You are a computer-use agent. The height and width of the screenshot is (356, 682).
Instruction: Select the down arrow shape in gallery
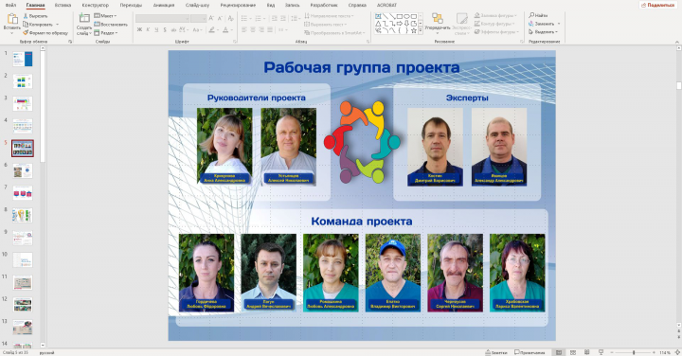tap(406, 24)
